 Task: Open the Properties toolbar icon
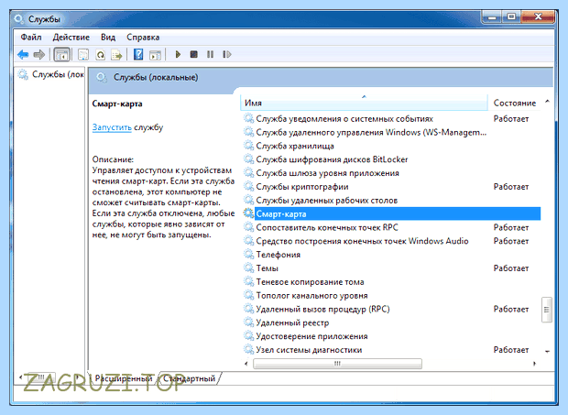coord(83,55)
